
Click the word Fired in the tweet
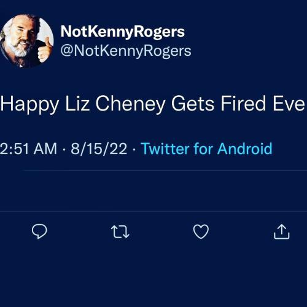(x=244, y=103)
